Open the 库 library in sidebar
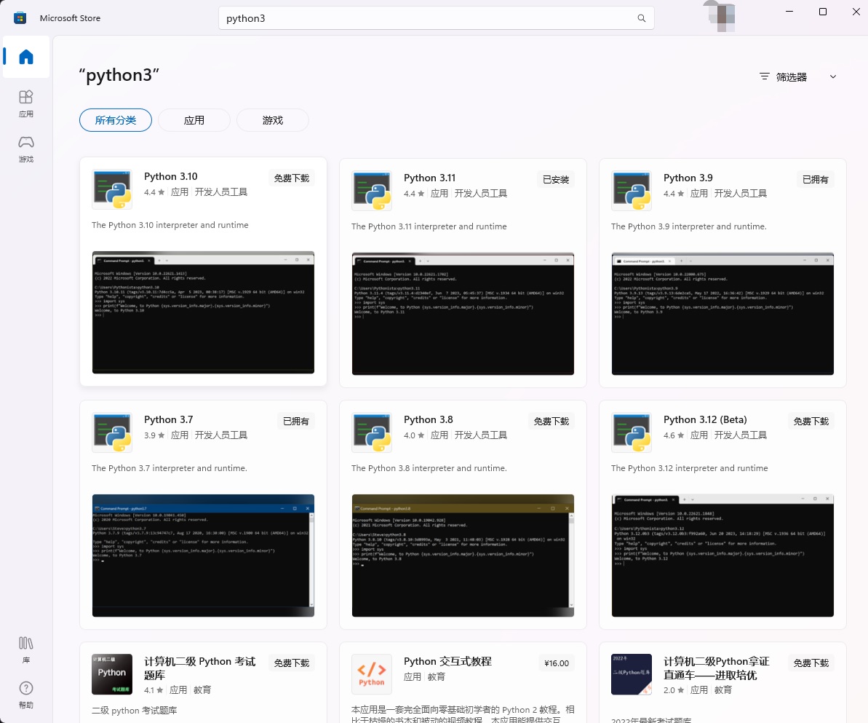 pyautogui.click(x=26, y=650)
